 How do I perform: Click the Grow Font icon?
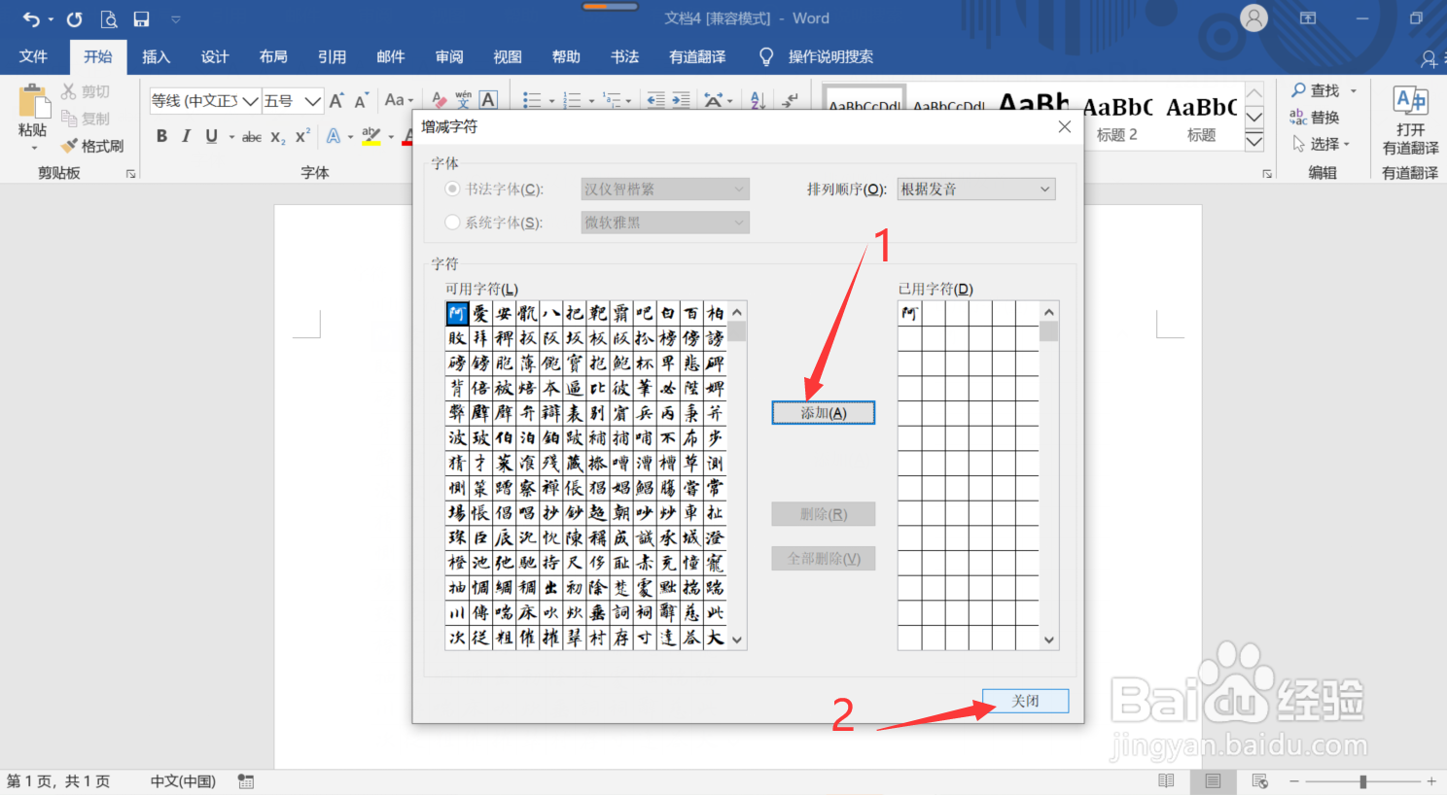click(x=336, y=100)
